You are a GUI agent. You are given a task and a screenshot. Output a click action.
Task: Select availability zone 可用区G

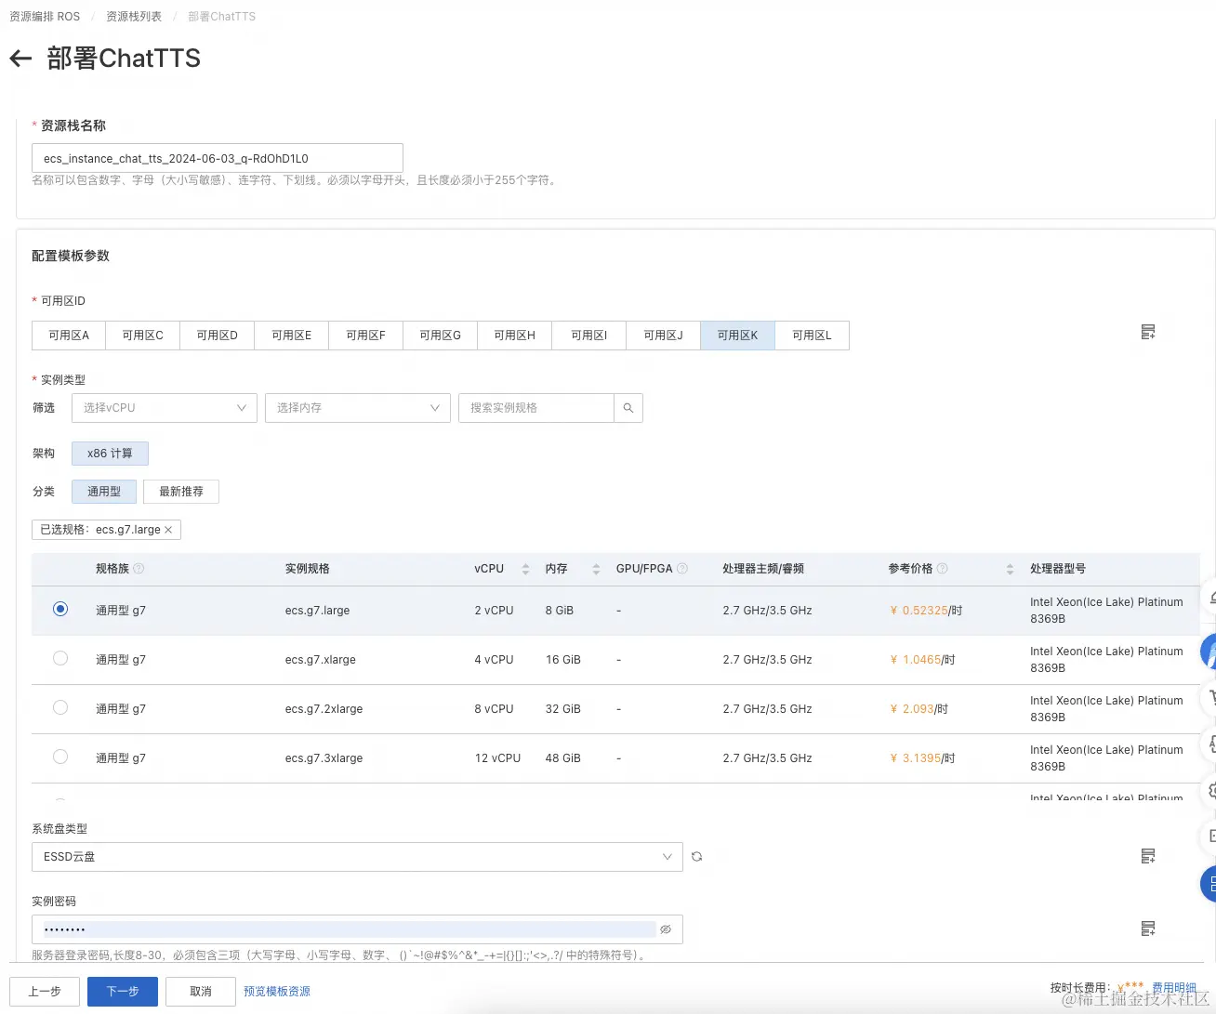[441, 336]
